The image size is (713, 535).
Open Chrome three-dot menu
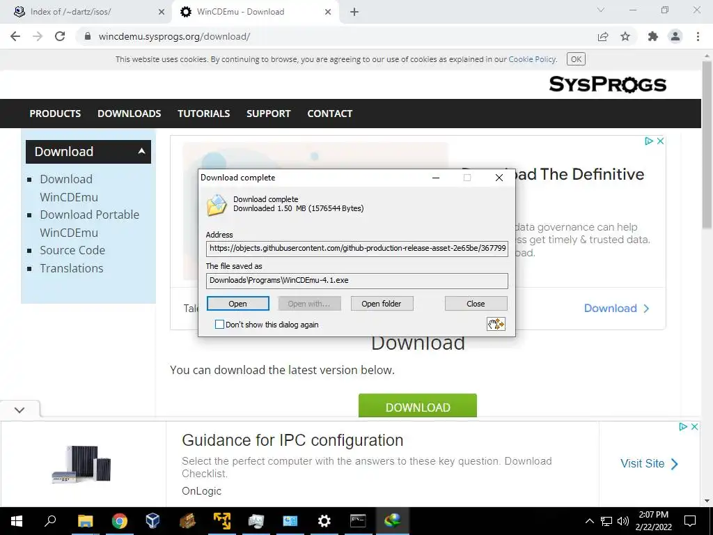coord(698,36)
